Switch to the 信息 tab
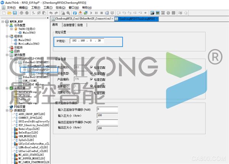This screenshot has height=164, width=229. point(80,25)
